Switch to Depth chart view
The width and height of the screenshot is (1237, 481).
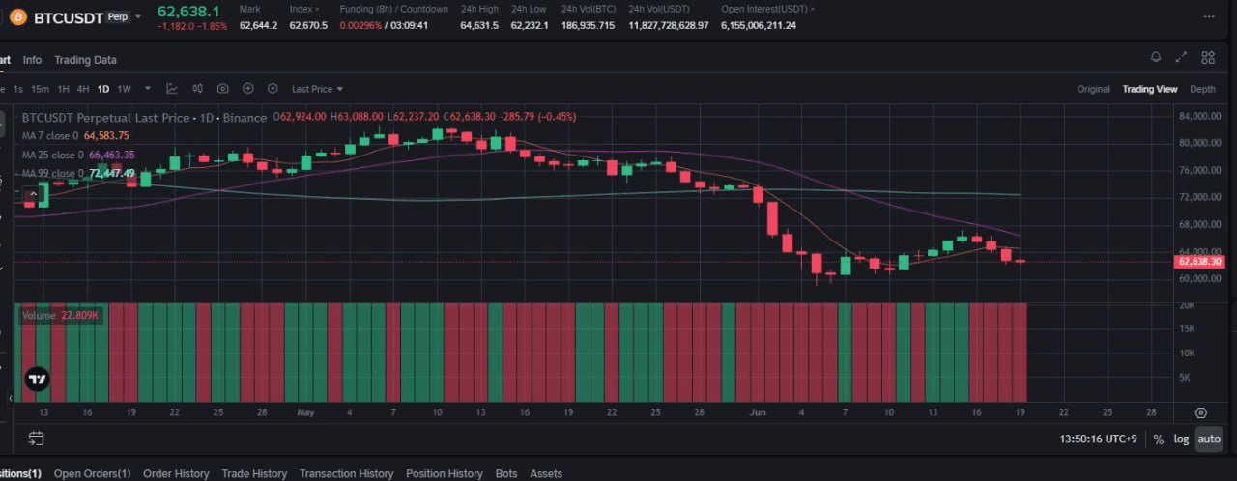pos(1202,89)
